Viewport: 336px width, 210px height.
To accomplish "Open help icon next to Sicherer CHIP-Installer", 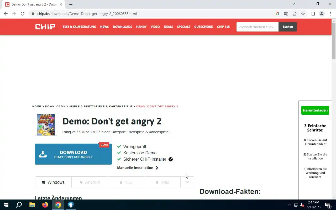I will [171, 159].
